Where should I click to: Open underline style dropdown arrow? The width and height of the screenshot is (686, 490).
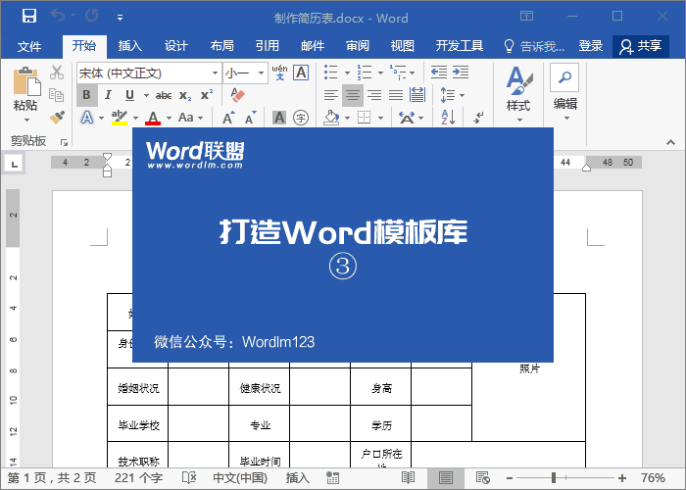click(146, 95)
